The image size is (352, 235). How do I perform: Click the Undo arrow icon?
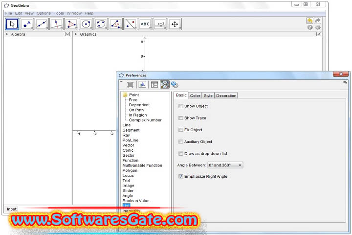click(x=310, y=21)
